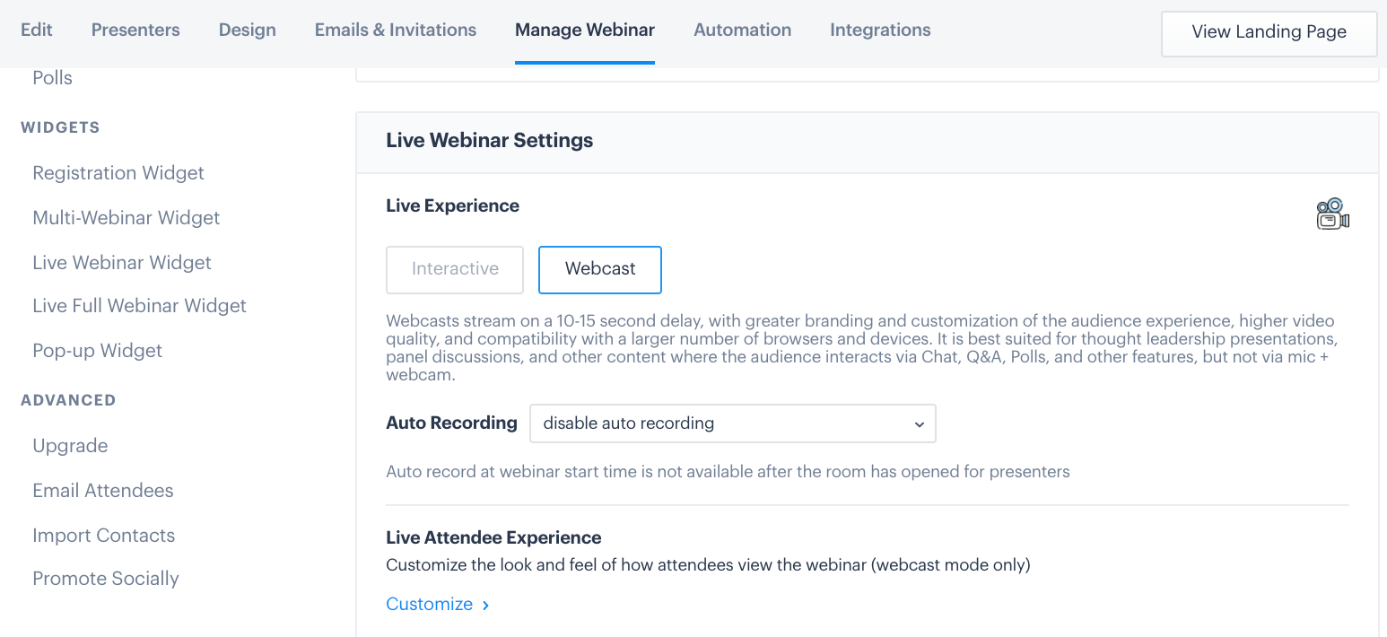The width and height of the screenshot is (1387, 637).
Task: Open the Customize attendee experience link
Action: [430, 604]
